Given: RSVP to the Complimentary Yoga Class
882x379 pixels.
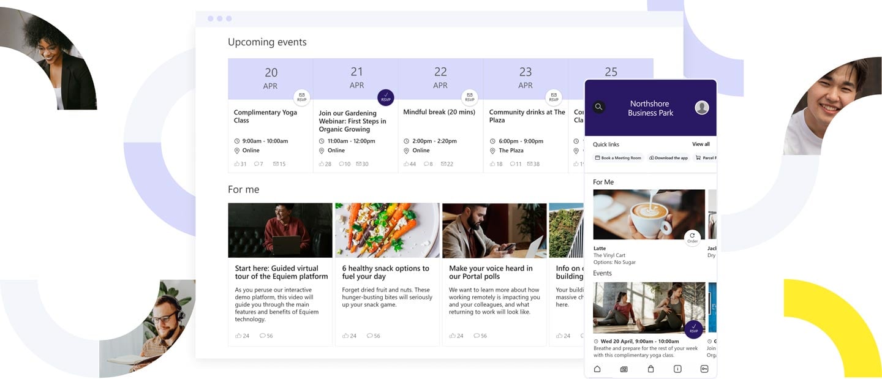Looking at the screenshot, I should [301, 97].
